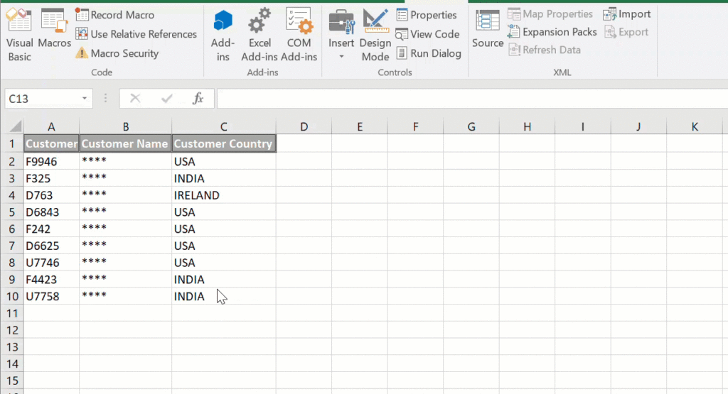728x394 pixels.
Task: Select cell containing F242
Action: tap(51, 229)
